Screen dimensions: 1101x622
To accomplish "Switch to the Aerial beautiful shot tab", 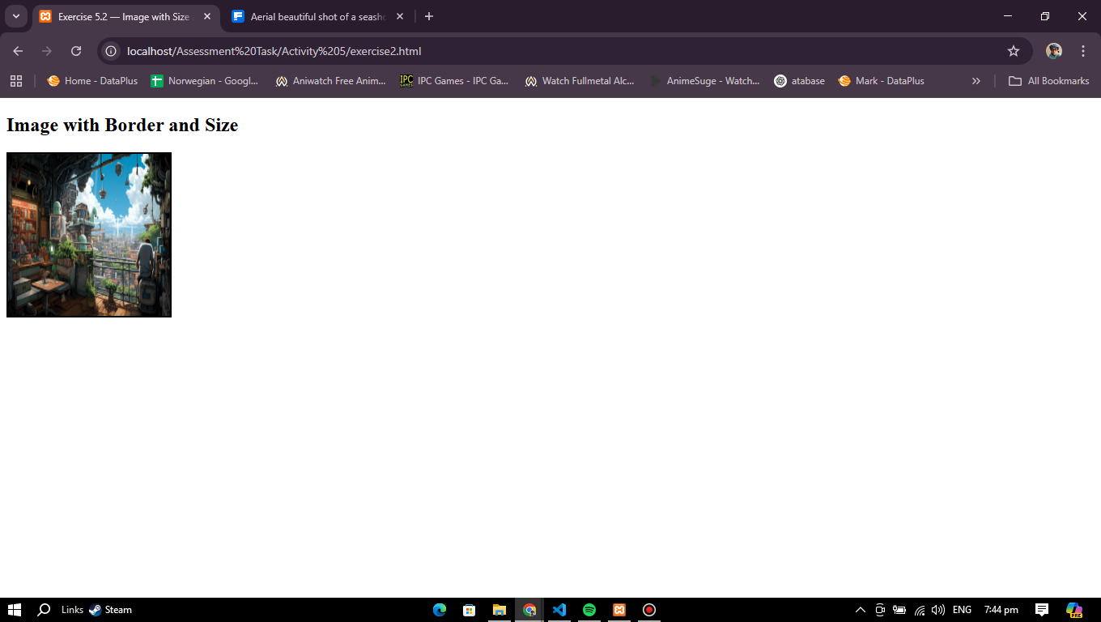I will pyautogui.click(x=317, y=16).
